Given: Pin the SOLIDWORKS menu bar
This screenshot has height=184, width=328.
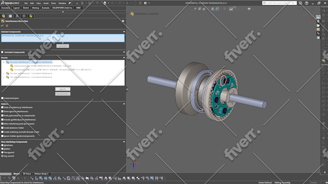Looking at the screenshot, I should coord(69,3).
